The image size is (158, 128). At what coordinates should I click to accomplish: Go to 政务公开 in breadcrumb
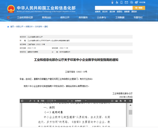coord(20,26)
